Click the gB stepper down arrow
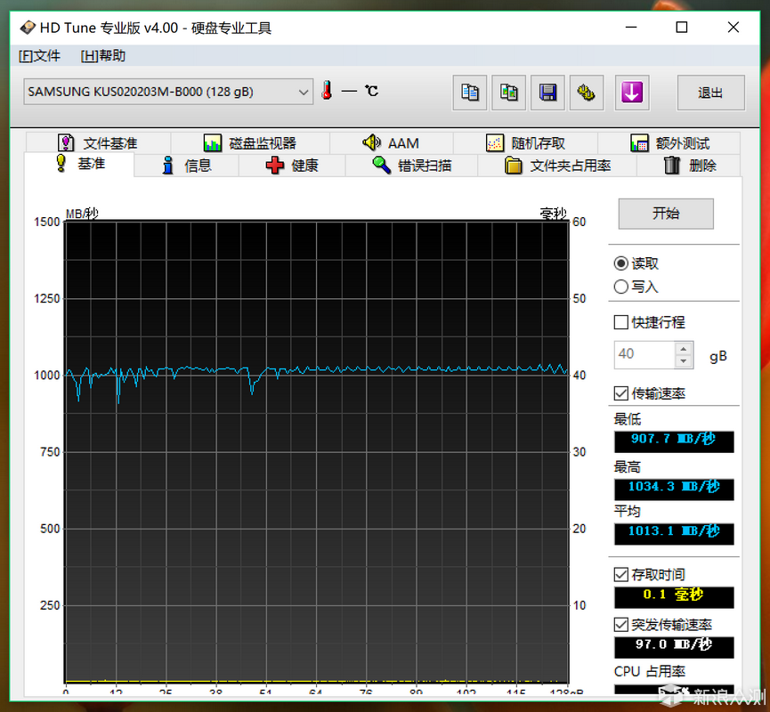The height and width of the screenshot is (712, 770). tap(683, 360)
